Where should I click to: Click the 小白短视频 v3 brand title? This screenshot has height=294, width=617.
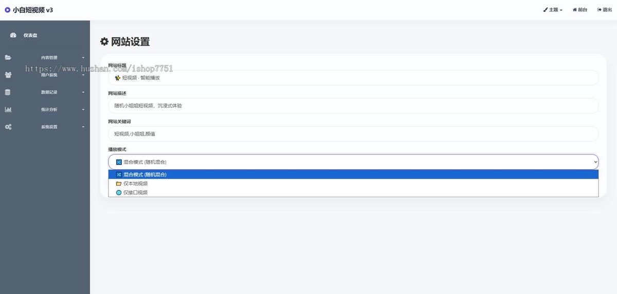[33, 10]
